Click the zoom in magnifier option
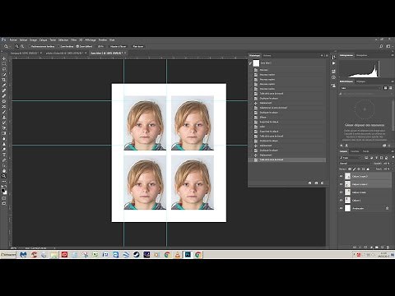 16,46
